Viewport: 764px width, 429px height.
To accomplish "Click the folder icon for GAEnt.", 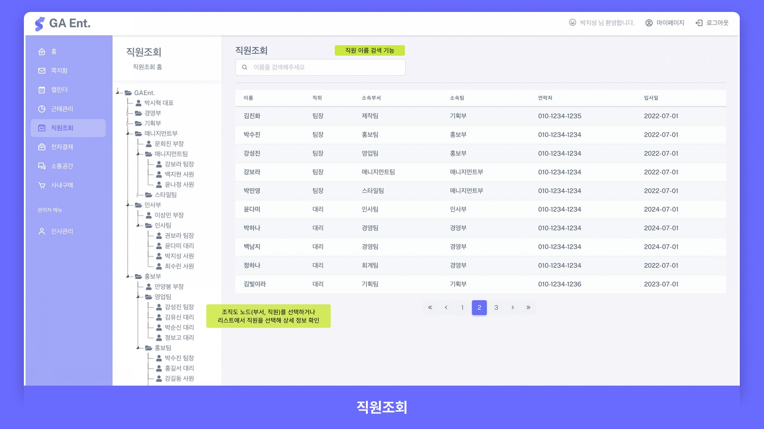I will (x=128, y=93).
